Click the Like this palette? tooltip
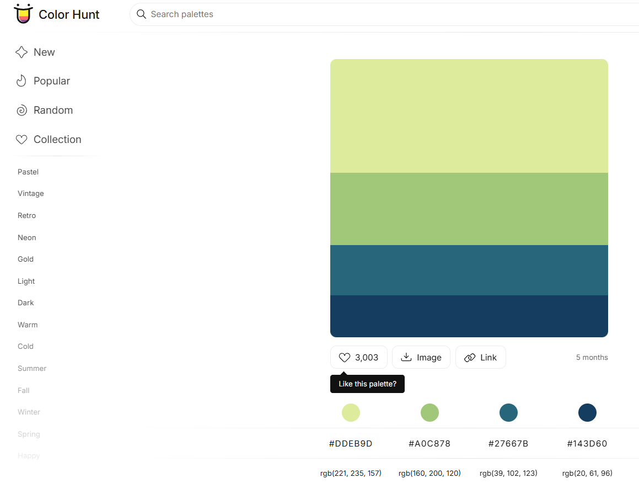Screen dimensions: 639x483 [367, 384]
